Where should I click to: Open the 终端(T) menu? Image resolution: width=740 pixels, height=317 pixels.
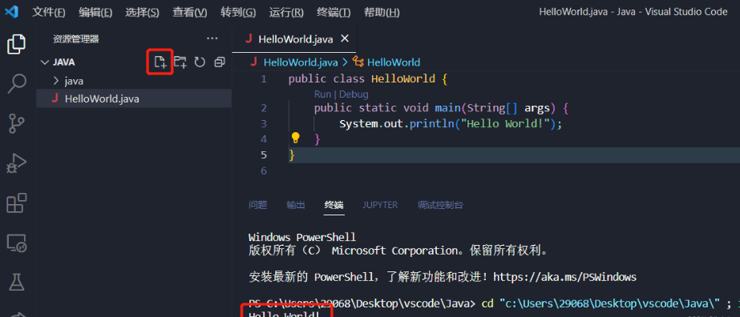tap(334, 13)
